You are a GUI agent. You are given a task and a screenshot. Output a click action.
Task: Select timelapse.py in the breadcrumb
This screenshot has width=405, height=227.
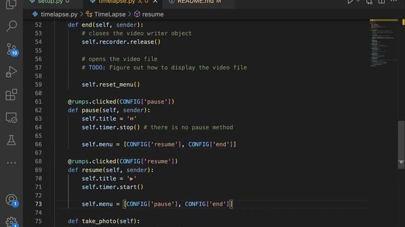pyautogui.click(x=59, y=15)
